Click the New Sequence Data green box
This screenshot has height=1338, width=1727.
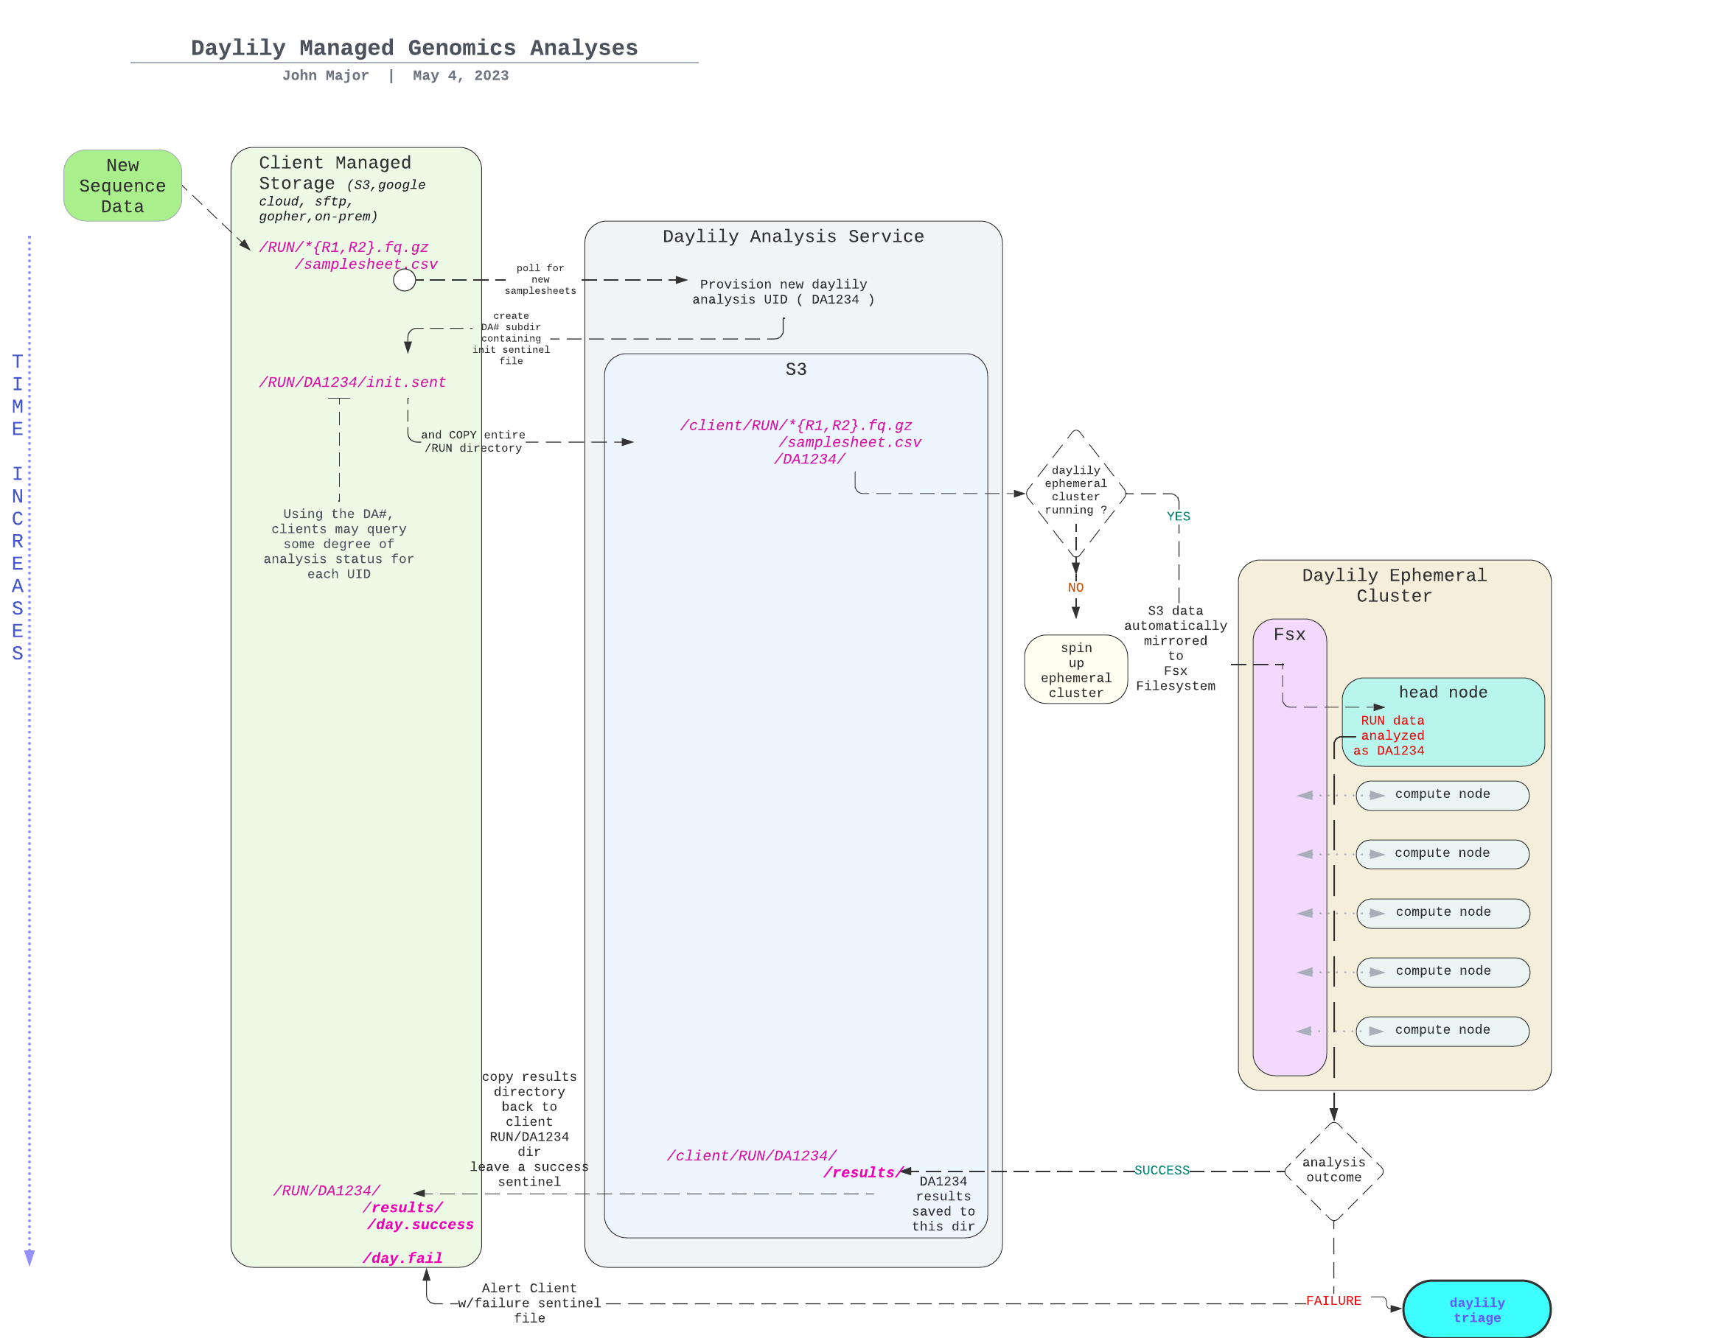[122, 186]
